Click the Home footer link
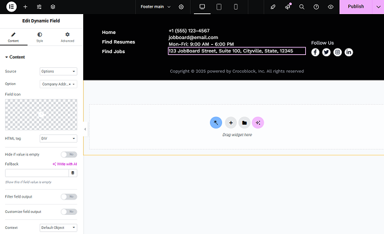 tap(109, 33)
